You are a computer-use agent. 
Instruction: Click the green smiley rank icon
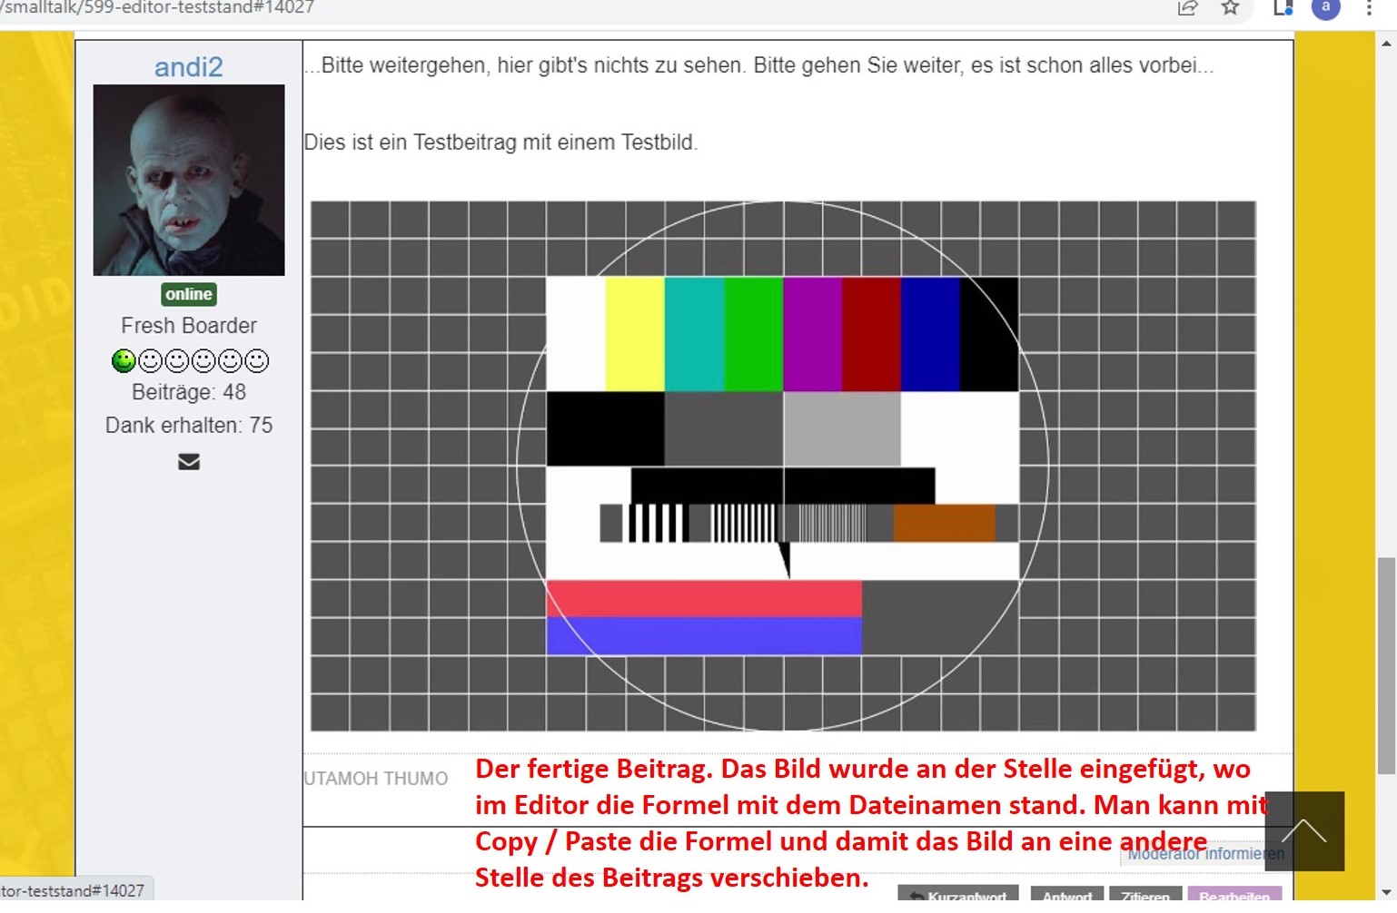pos(124,360)
